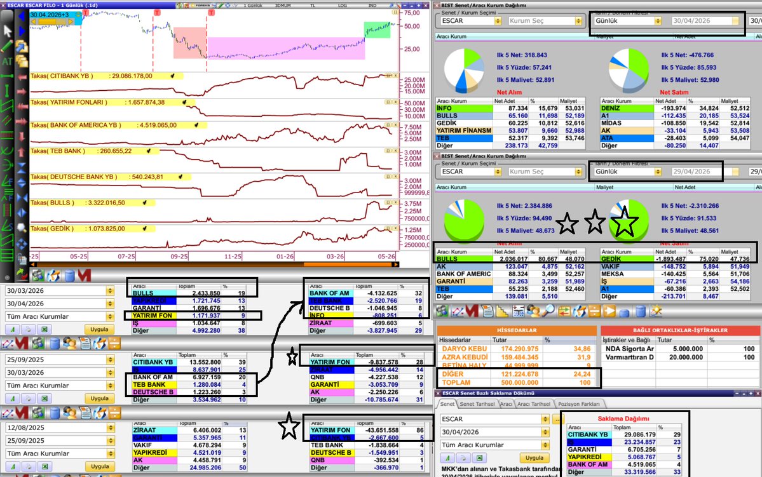This screenshot has width=762, height=477.
Task: Switch to the Senet tab
Action: point(447,404)
